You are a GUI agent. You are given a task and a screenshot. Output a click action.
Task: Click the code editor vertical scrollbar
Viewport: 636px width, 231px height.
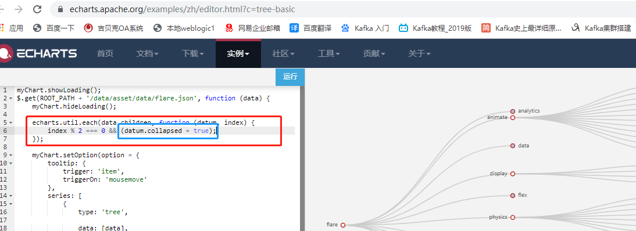302,158
